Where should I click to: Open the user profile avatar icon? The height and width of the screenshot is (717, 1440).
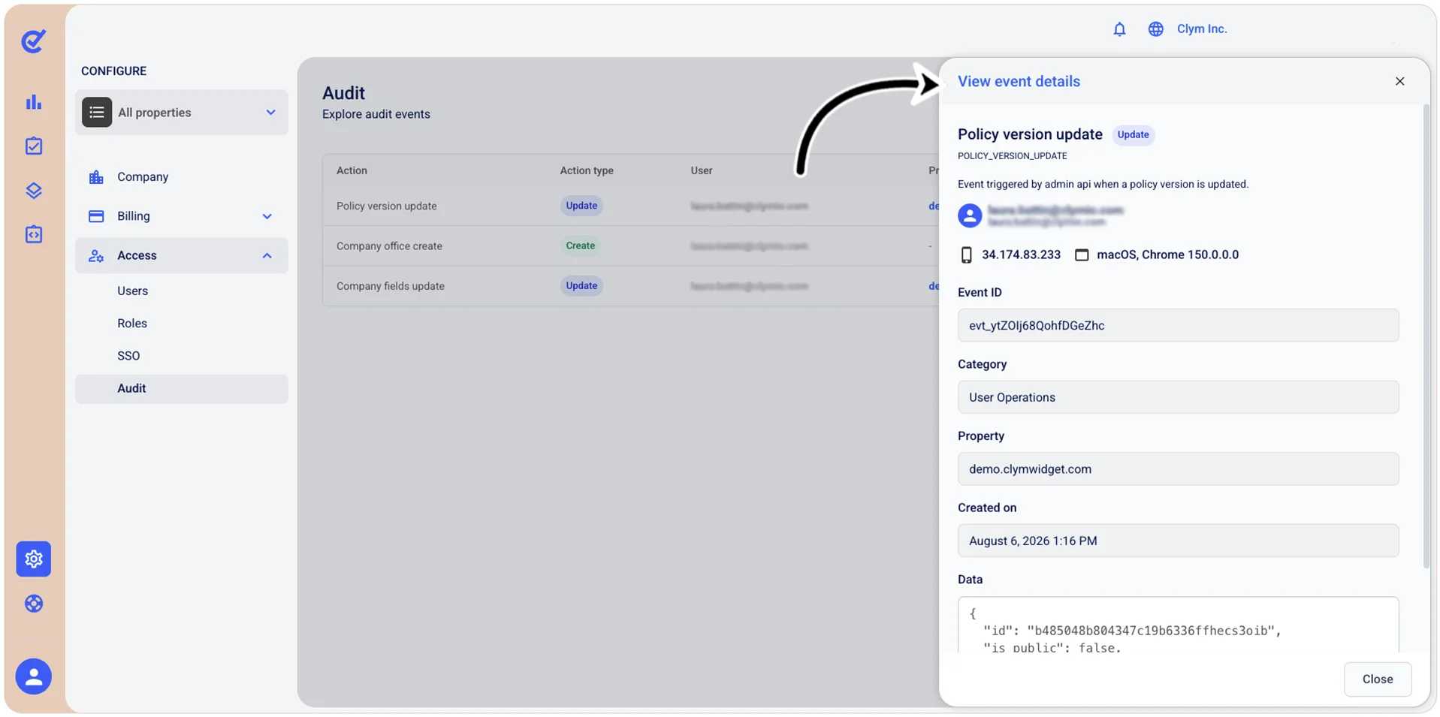[34, 676]
